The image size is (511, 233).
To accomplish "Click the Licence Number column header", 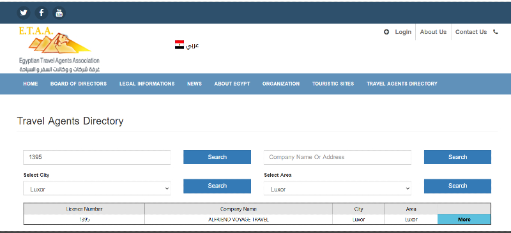I will [x=84, y=209].
